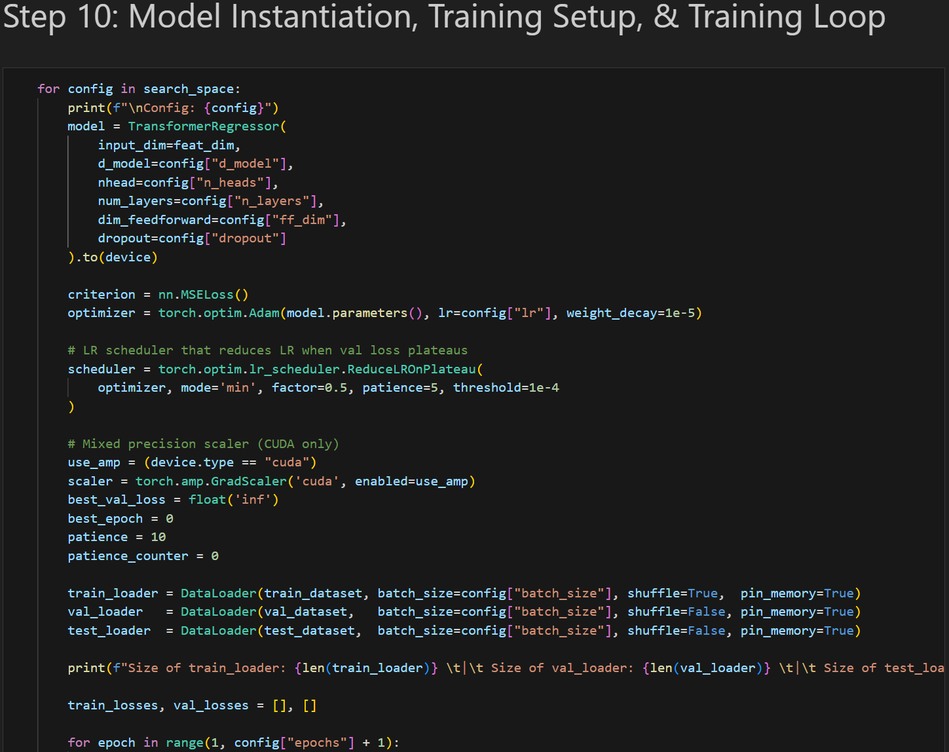Click the Step 10 markdown heading
The width and height of the screenshot is (949, 752).
coord(443,17)
